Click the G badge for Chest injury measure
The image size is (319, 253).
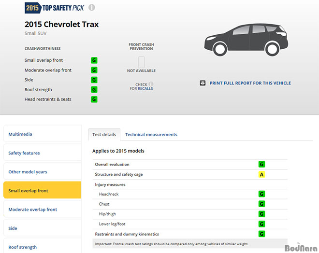click(x=261, y=204)
